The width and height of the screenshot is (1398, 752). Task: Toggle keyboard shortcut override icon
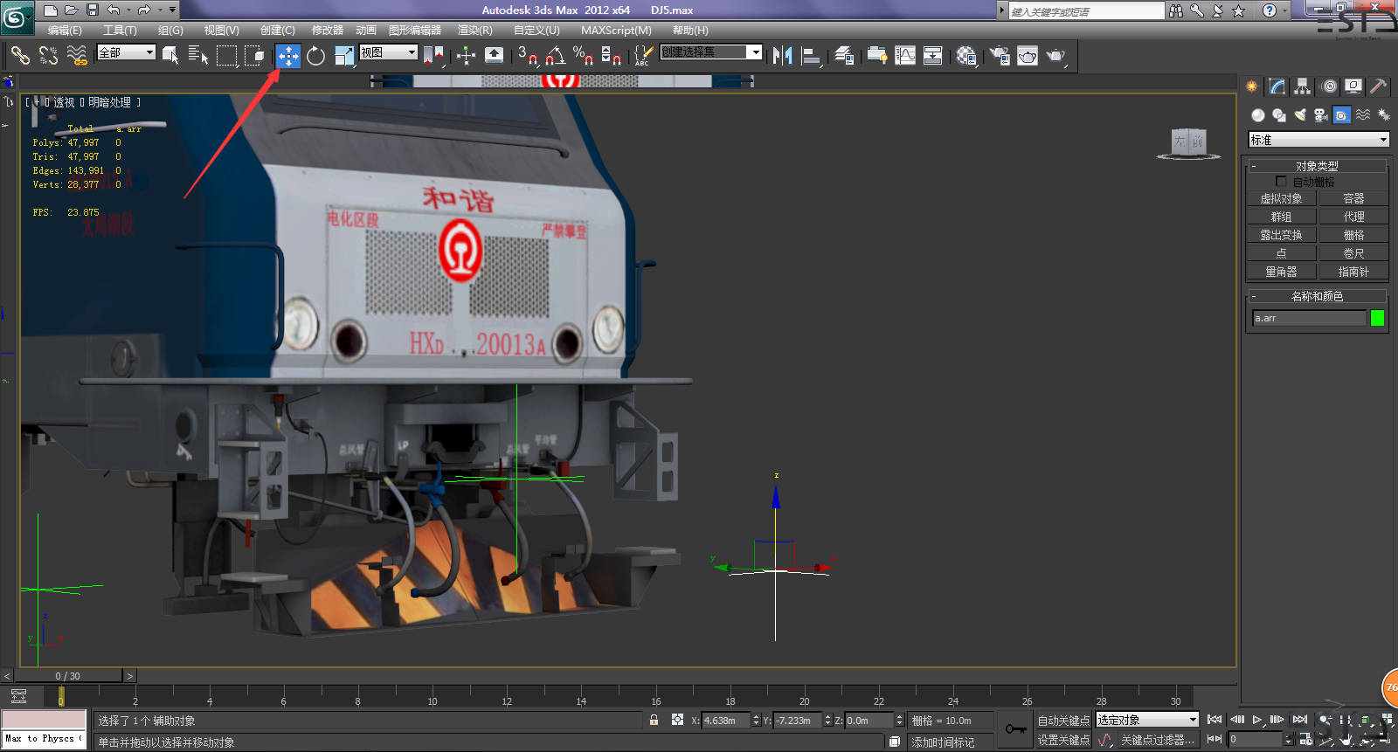pos(494,56)
